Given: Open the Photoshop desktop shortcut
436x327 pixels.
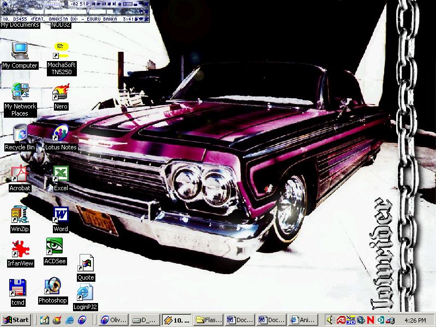Looking at the screenshot, I should pyautogui.click(x=53, y=286).
